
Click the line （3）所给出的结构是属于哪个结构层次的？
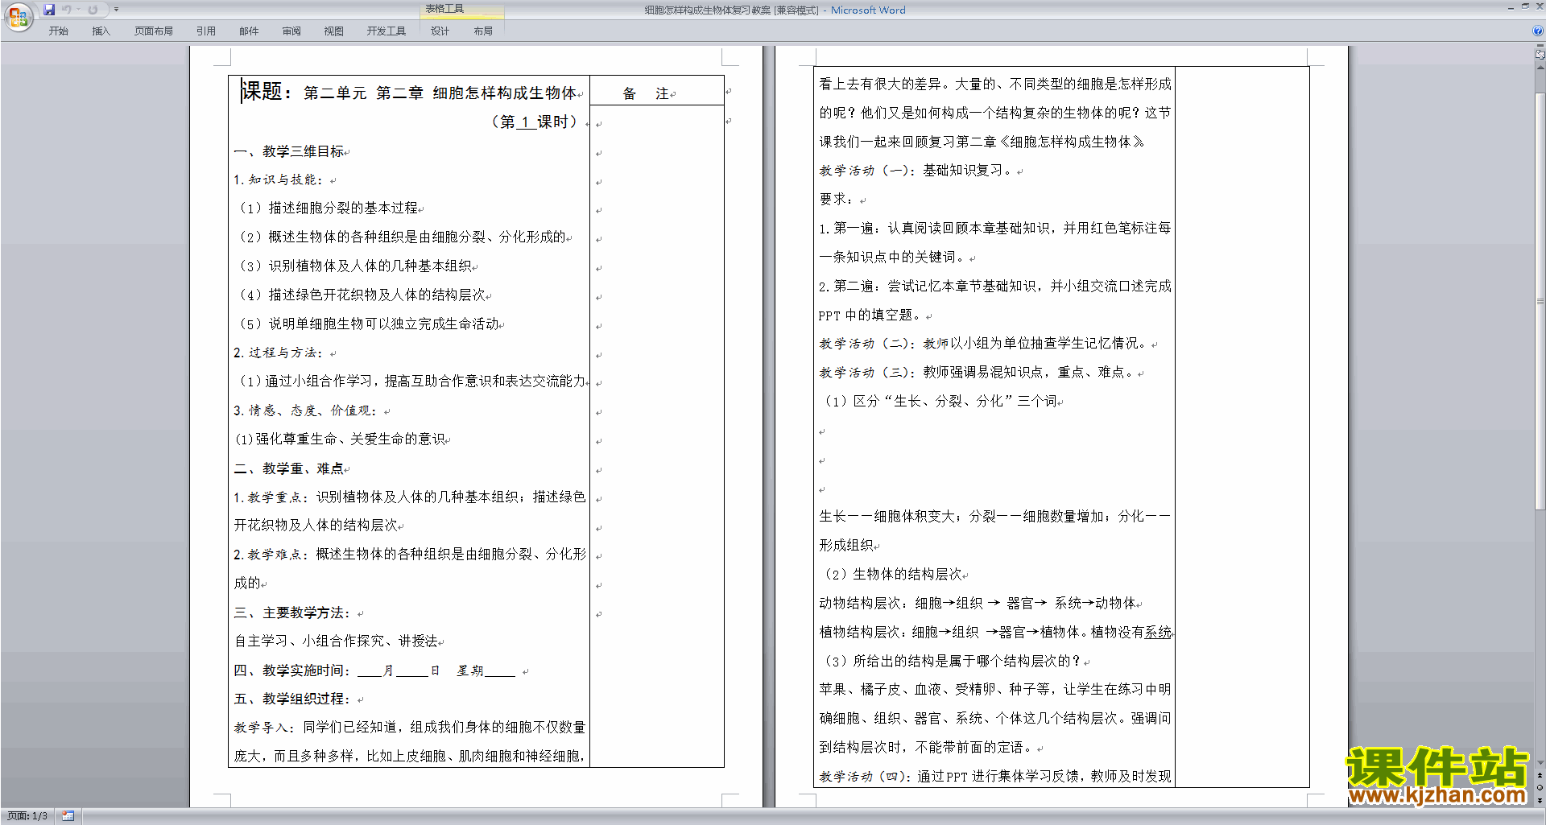(x=951, y=662)
